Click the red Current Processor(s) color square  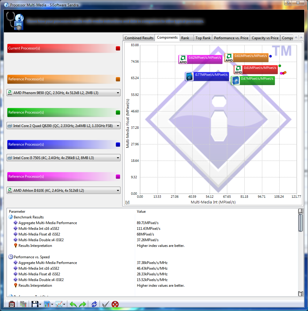coord(118,49)
